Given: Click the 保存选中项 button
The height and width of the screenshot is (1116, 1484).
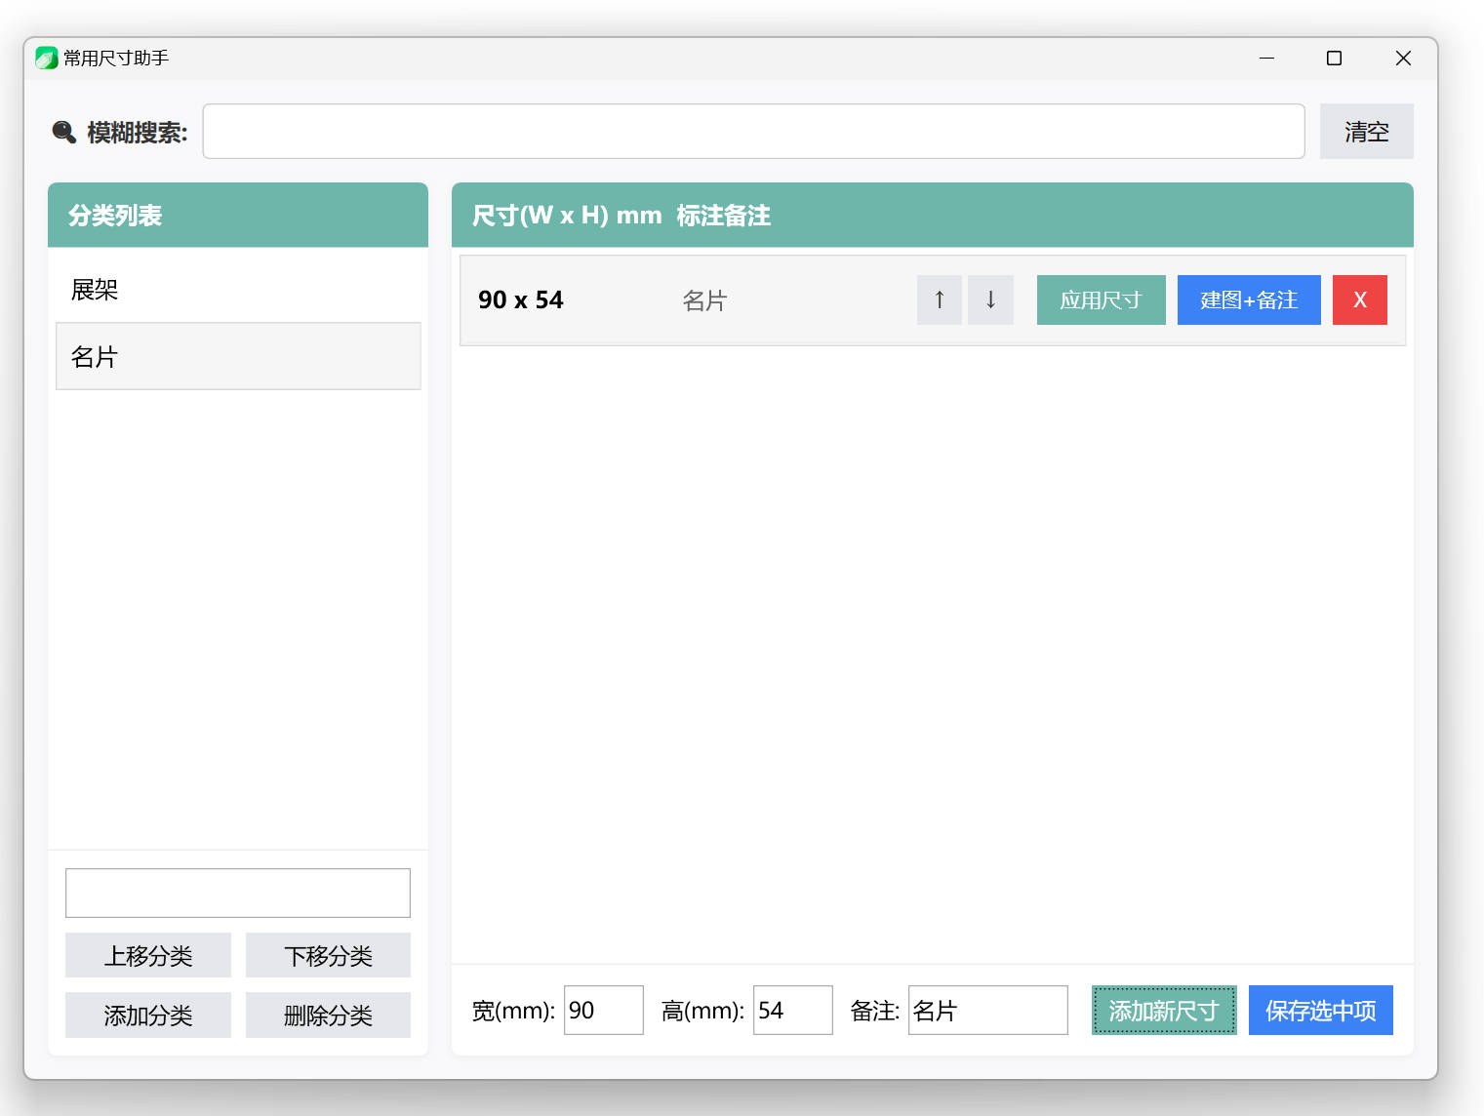Looking at the screenshot, I should tap(1320, 1010).
